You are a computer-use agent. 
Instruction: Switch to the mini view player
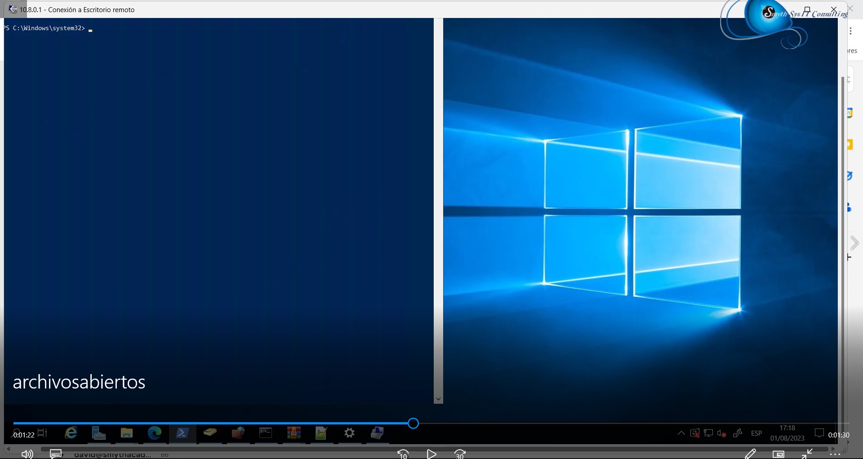click(778, 455)
